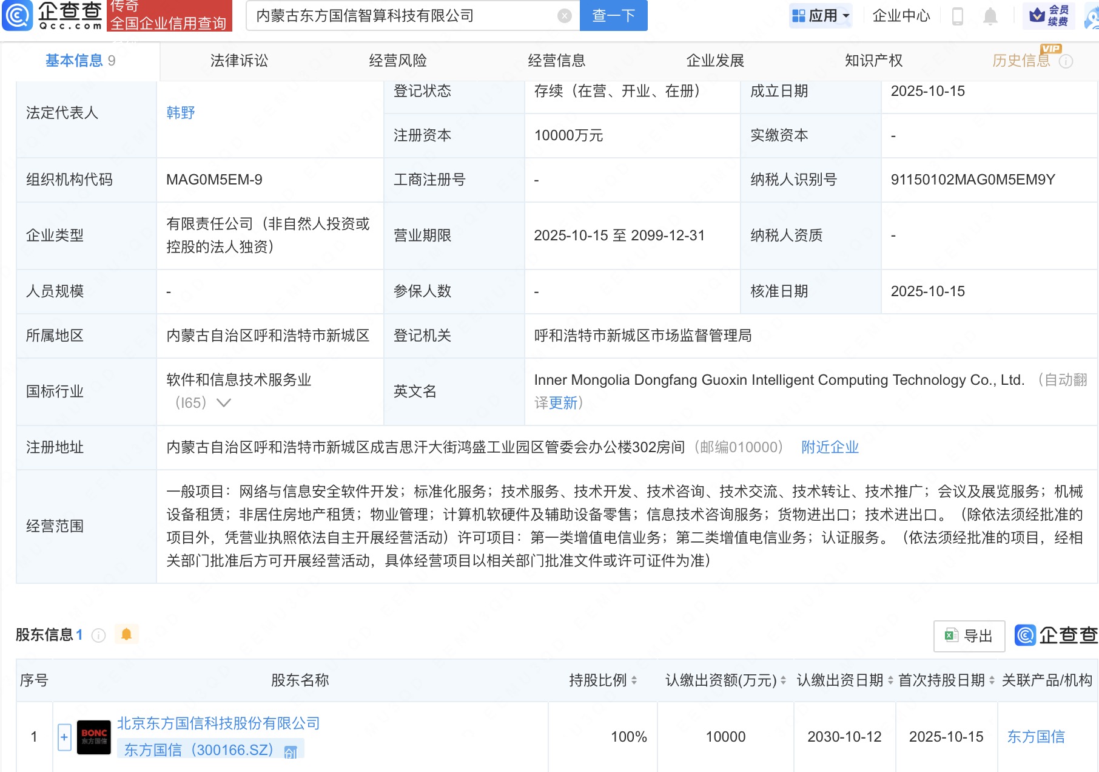Screen dimensions: 1099x772
Task: Clear the search box text
Action: pyautogui.click(x=564, y=16)
